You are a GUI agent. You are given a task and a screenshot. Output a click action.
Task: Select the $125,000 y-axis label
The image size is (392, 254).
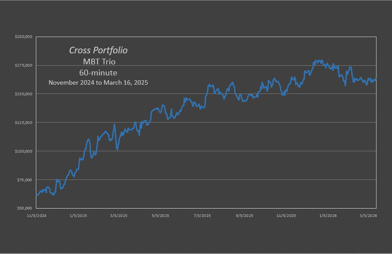[24, 123]
